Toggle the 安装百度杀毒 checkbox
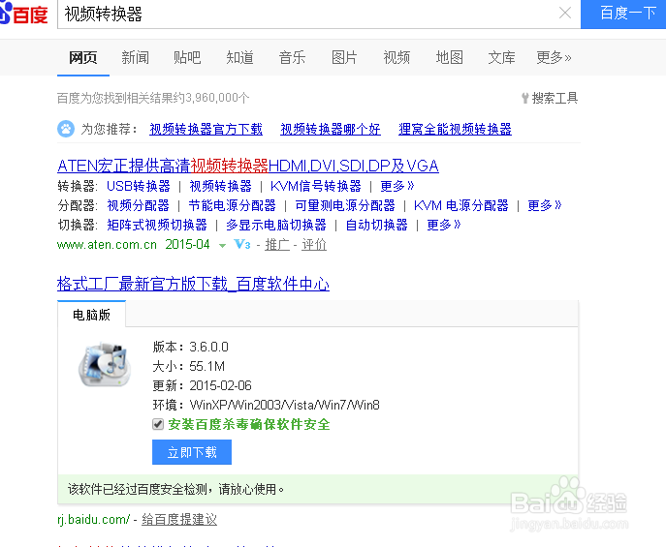Viewport: 666px width, 547px height. tap(158, 424)
